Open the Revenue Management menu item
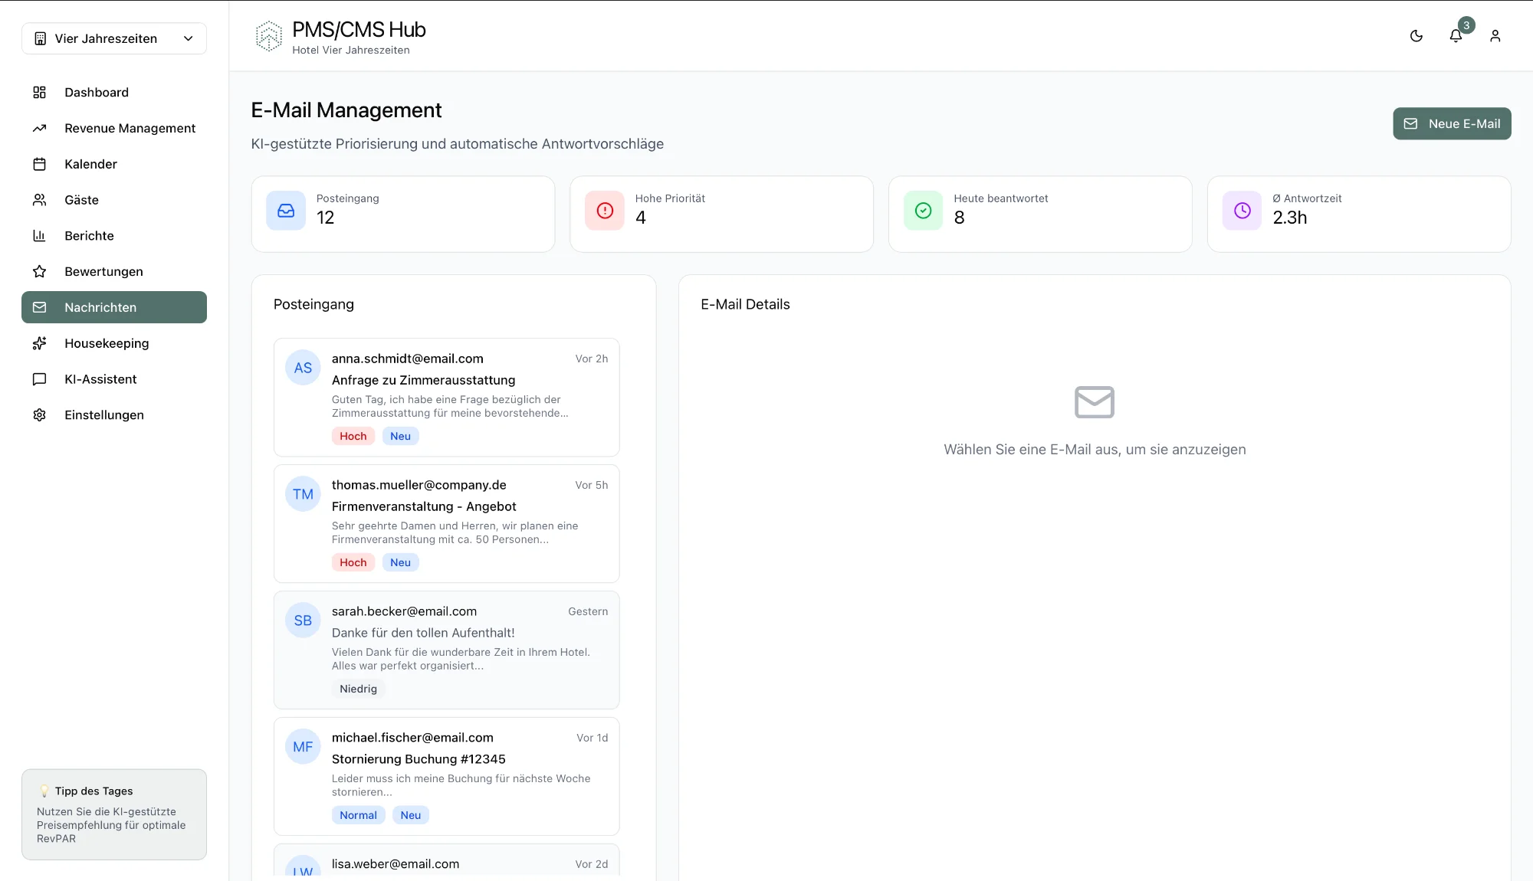This screenshot has height=881, width=1533. [130, 128]
